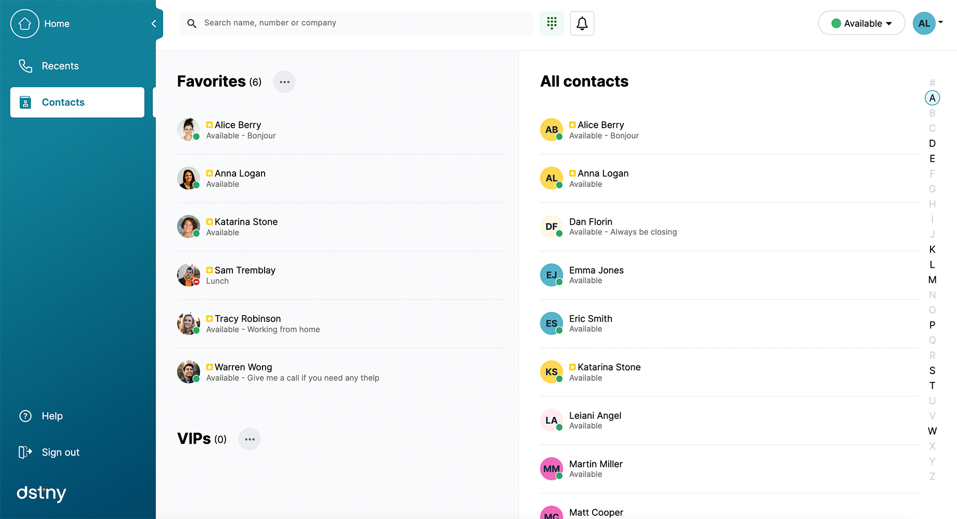Toggle Katarina Stone's favorite star
Screen dimensions: 957x519
pos(209,222)
